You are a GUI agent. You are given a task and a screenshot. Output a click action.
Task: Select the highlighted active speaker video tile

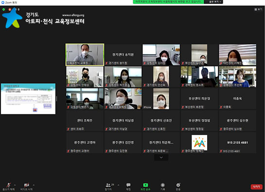pyautogui.click(x=85, y=54)
